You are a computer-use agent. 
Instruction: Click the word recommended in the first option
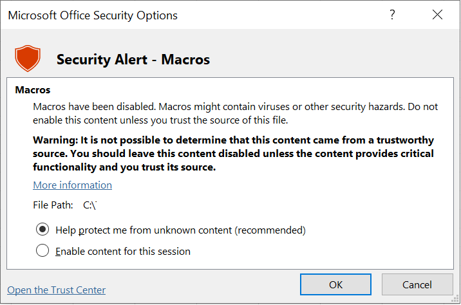coord(270,230)
